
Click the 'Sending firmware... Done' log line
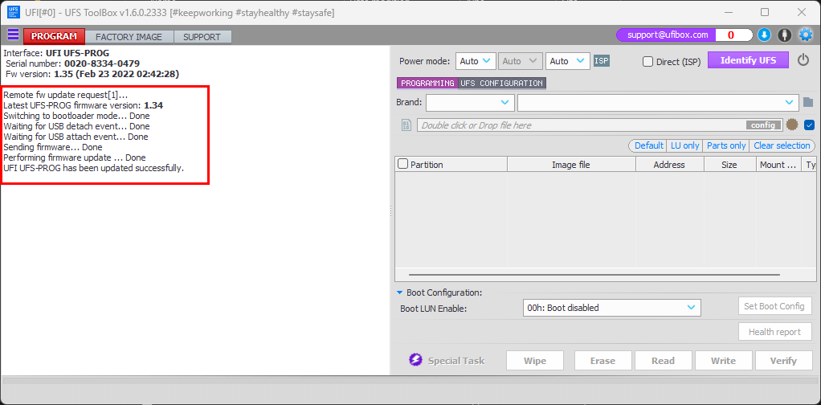click(x=53, y=147)
